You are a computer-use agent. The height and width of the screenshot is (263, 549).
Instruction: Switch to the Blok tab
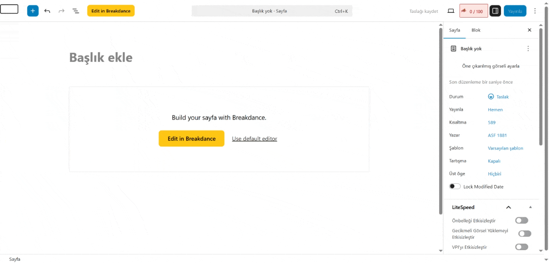pos(476,30)
